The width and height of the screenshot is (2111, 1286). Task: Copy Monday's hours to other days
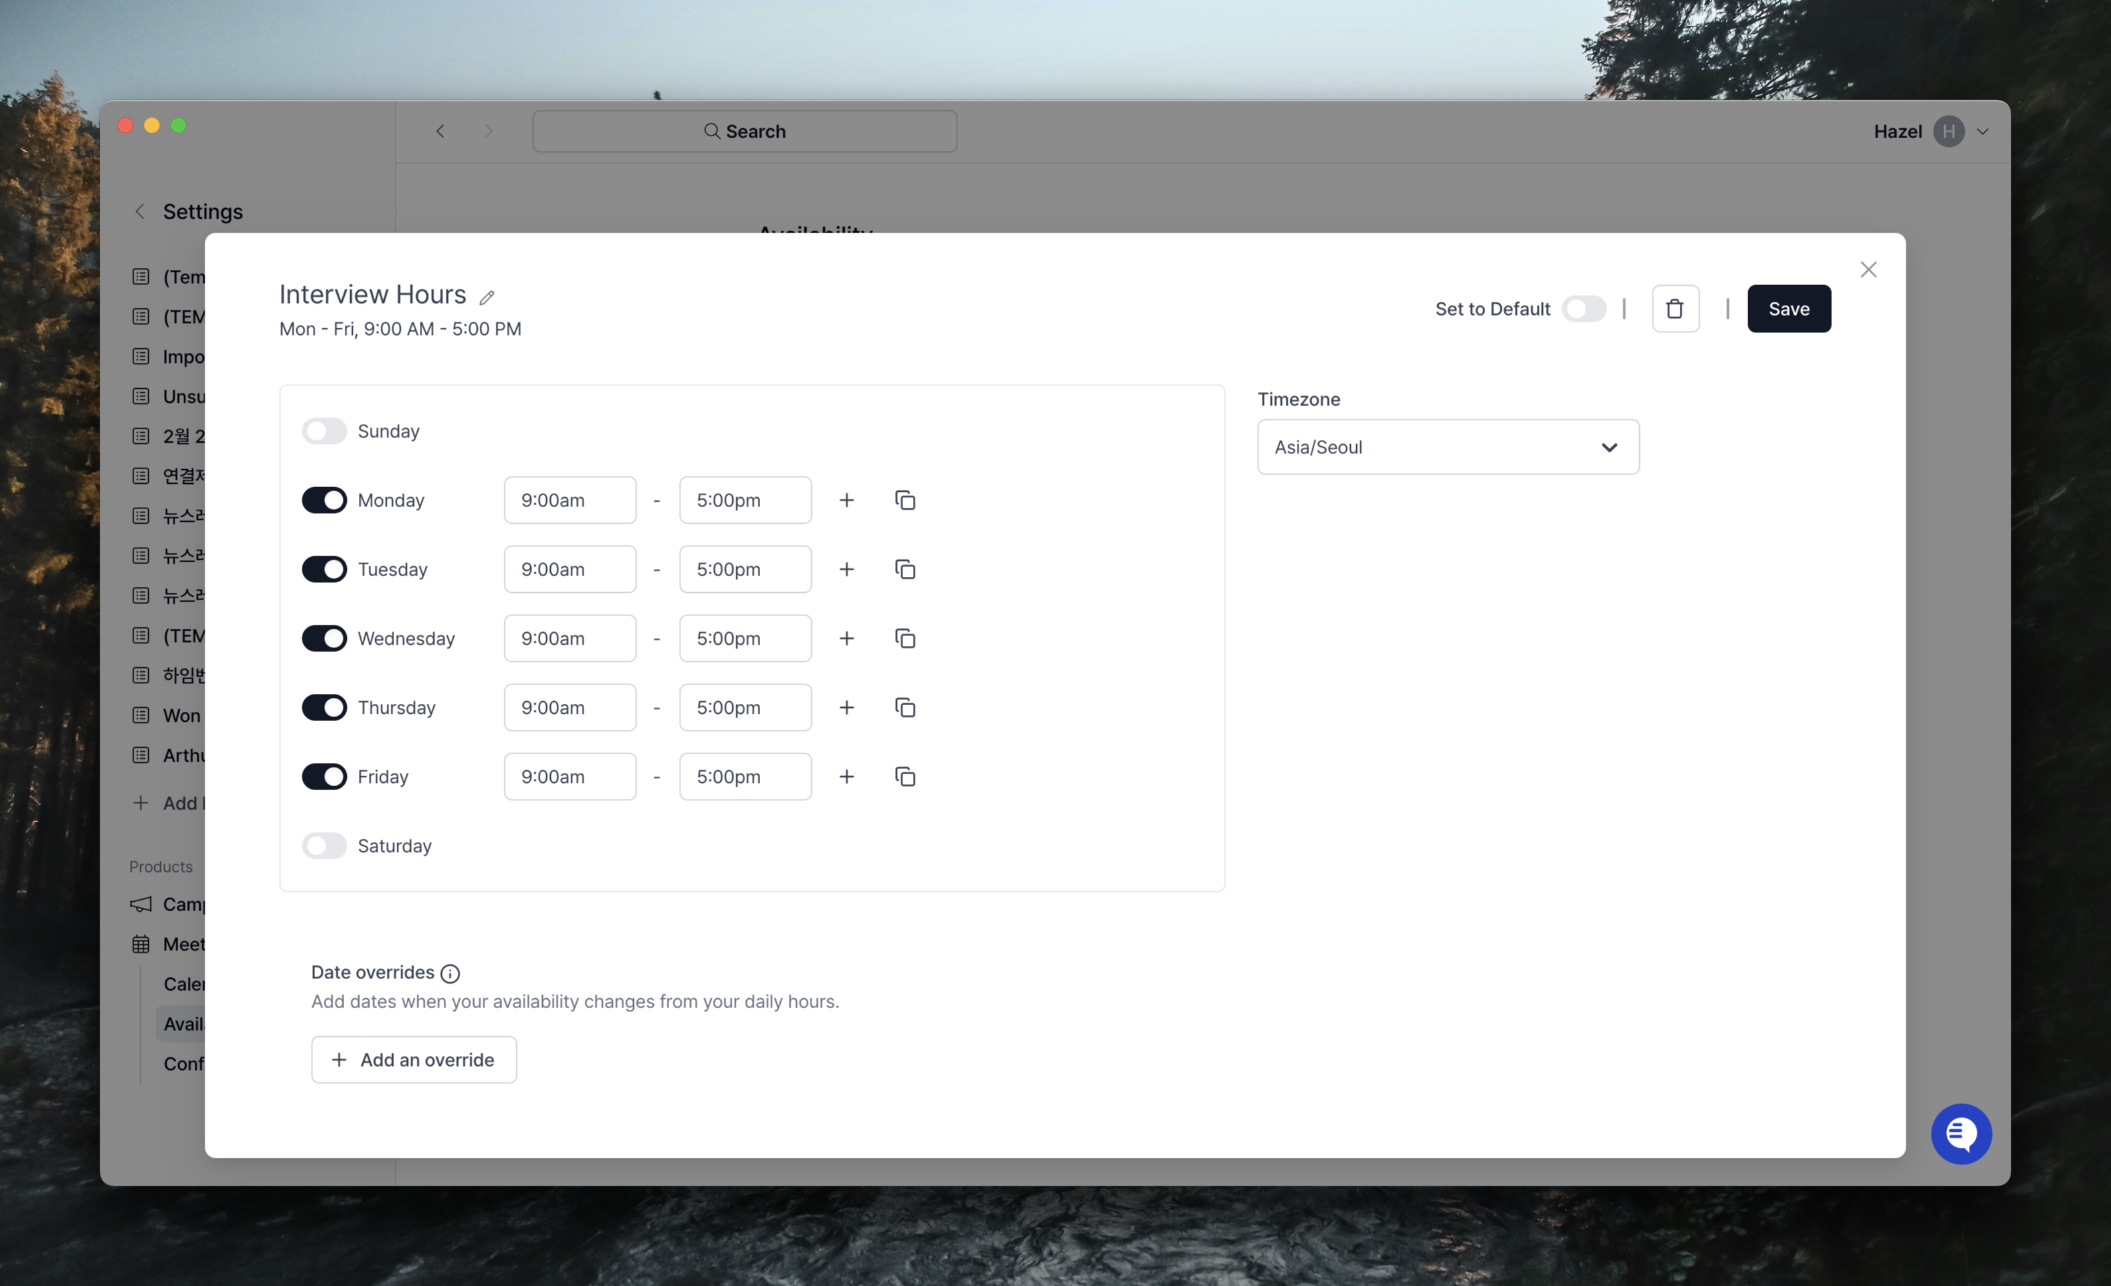(x=905, y=500)
